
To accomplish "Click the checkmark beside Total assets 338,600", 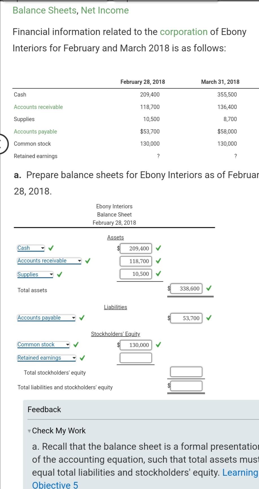I will point(208,289).
